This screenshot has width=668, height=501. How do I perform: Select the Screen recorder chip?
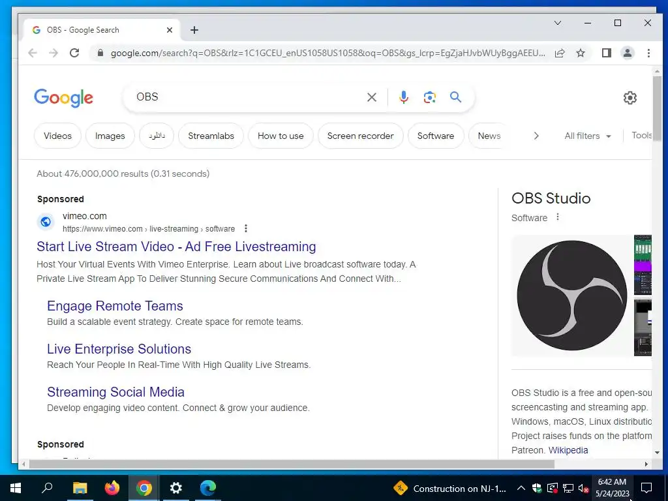[360, 136]
